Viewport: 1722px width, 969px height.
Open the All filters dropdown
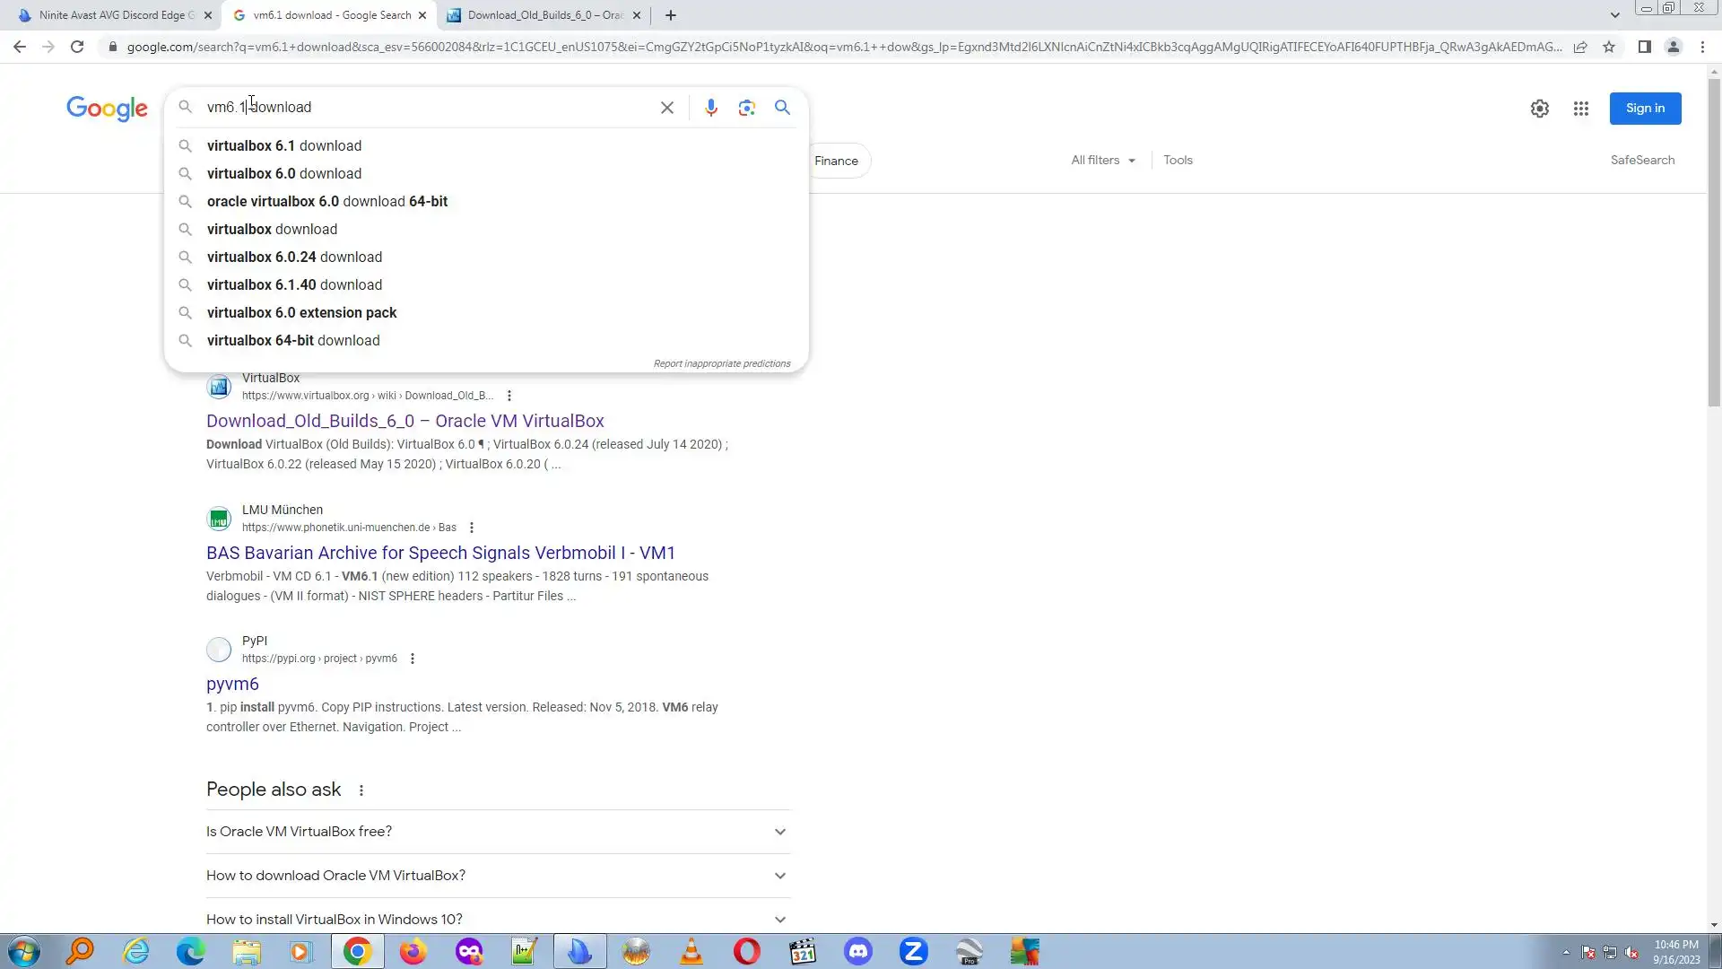pyautogui.click(x=1102, y=160)
